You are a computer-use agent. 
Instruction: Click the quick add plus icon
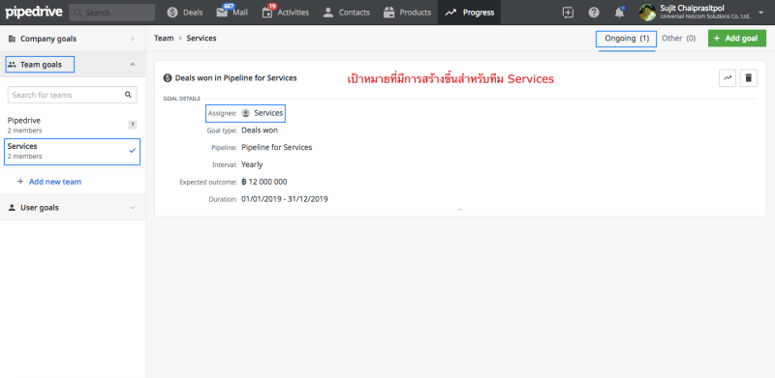(x=569, y=13)
